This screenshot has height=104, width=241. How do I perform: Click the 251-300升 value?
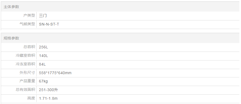point(48,90)
